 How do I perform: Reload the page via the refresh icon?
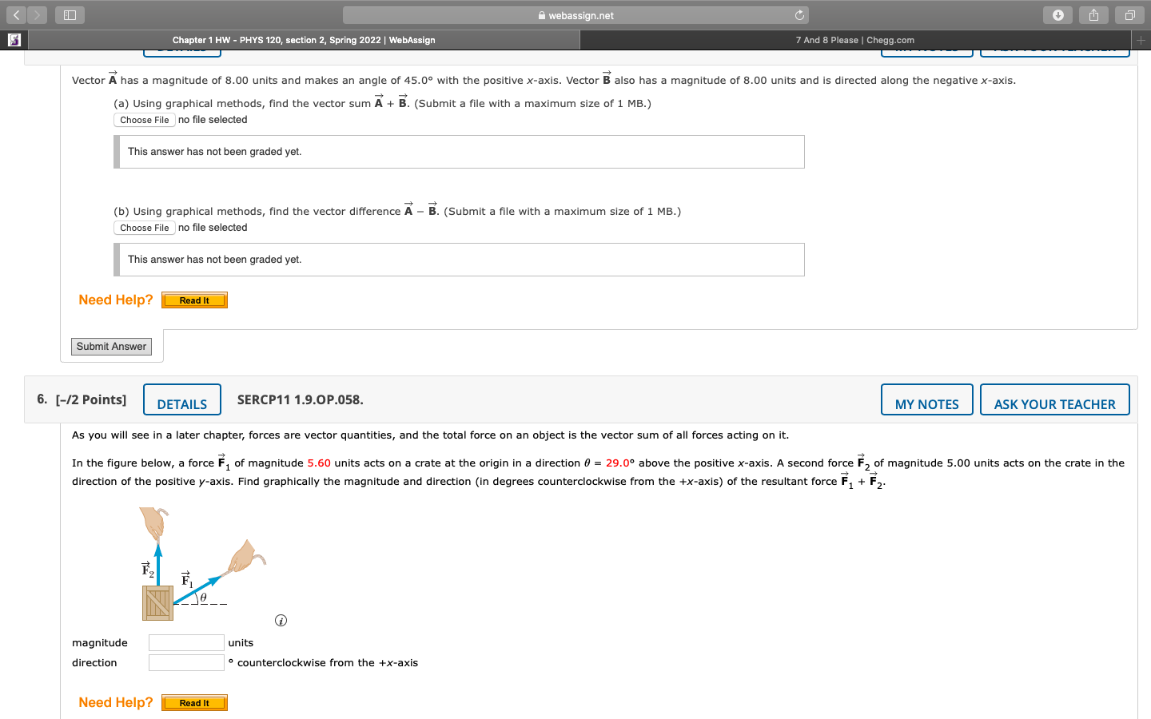point(799,14)
